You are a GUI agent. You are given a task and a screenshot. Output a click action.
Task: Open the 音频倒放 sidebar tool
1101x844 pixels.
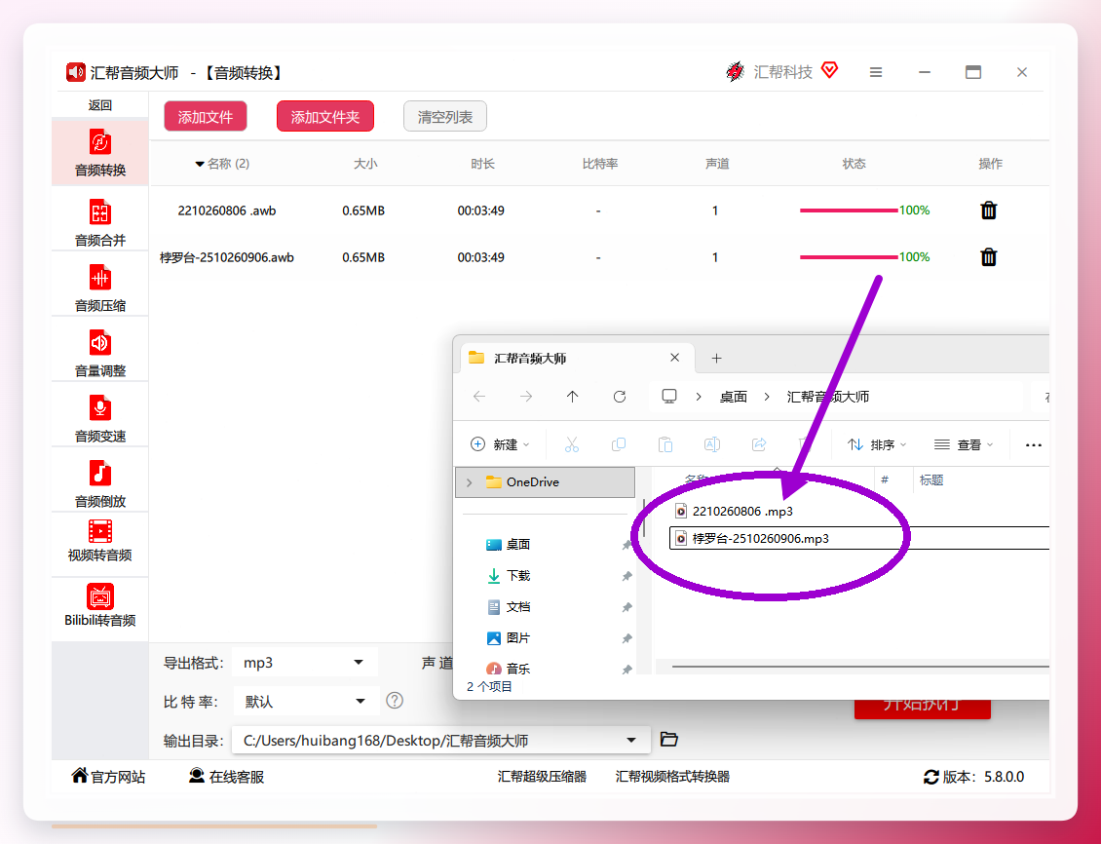(x=99, y=483)
